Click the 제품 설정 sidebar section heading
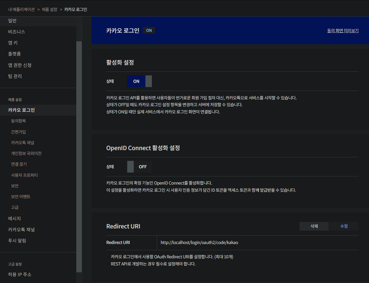 [15, 100]
